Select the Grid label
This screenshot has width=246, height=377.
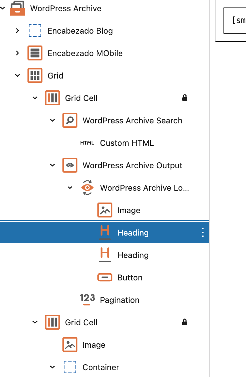56,76
